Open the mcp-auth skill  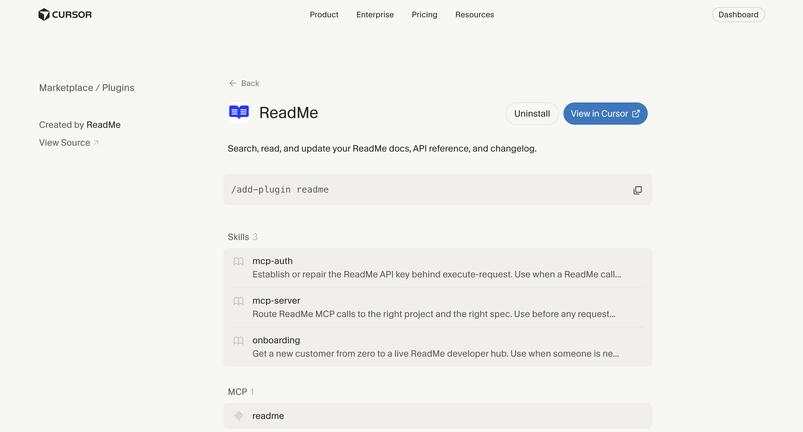tap(438, 268)
